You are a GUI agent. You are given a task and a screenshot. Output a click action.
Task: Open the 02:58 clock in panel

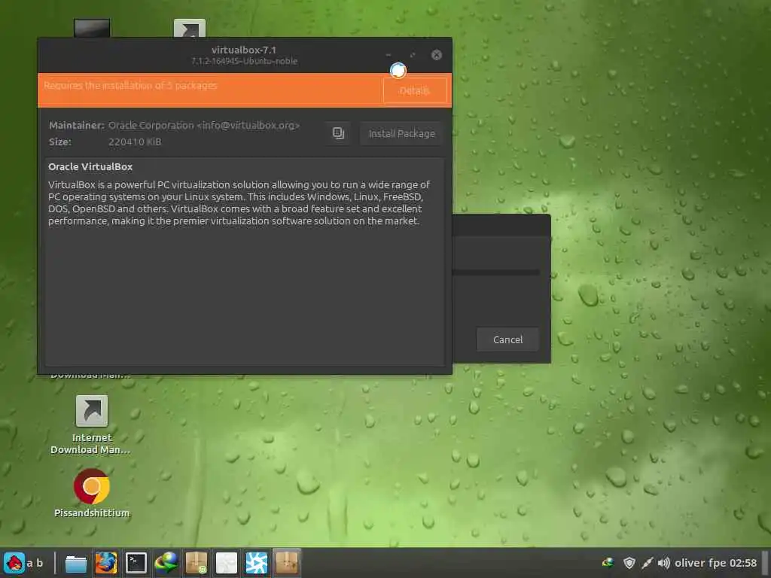tap(743, 563)
